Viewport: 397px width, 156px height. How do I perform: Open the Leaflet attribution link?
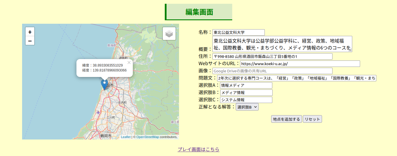click(x=126, y=137)
